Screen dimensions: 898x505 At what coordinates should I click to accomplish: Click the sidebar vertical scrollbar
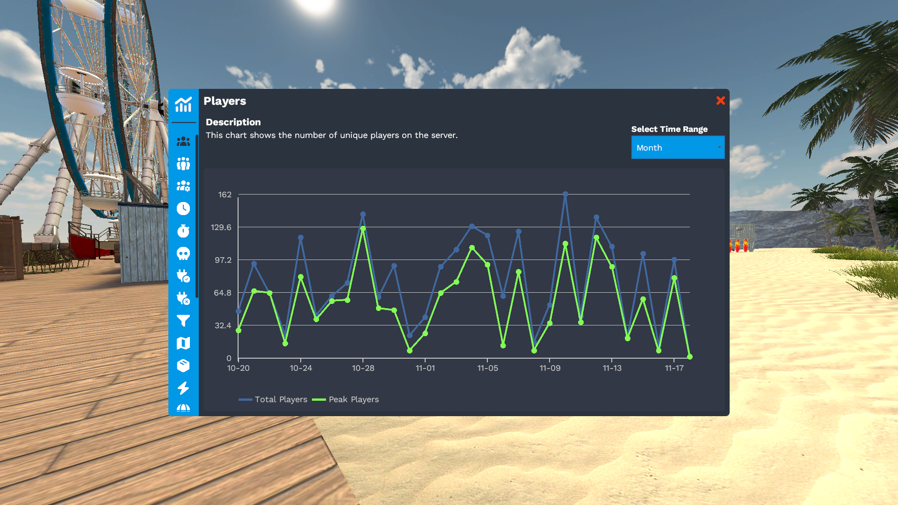pyautogui.click(x=197, y=216)
